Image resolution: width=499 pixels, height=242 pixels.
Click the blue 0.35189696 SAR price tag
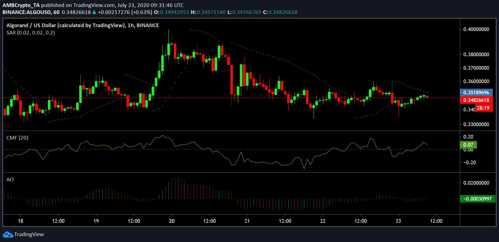[x=476, y=93]
